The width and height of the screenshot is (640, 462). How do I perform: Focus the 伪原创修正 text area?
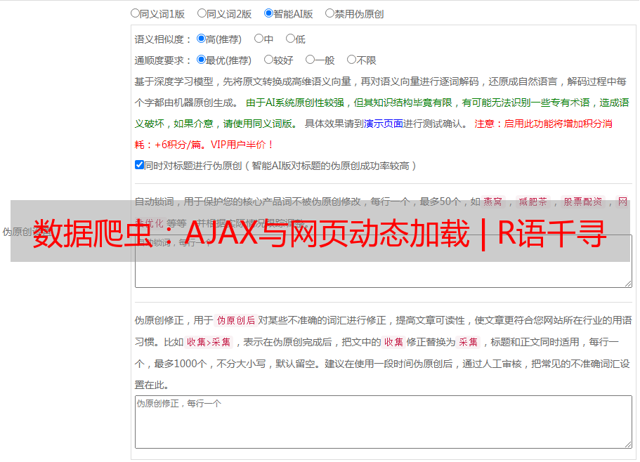pyautogui.click(x=383, y=423)
